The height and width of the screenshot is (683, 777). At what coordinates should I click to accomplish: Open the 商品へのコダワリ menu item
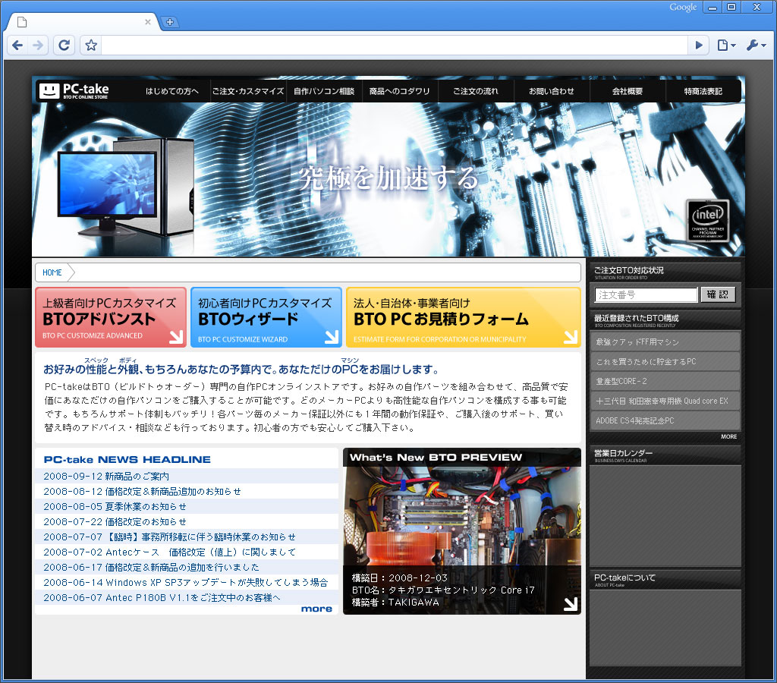[x=399, y=91]
